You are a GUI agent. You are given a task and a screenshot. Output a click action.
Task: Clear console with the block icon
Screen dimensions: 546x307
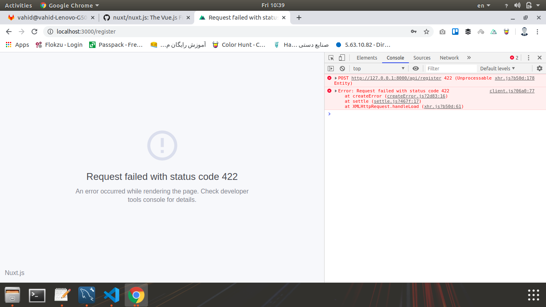coord(342,68)
